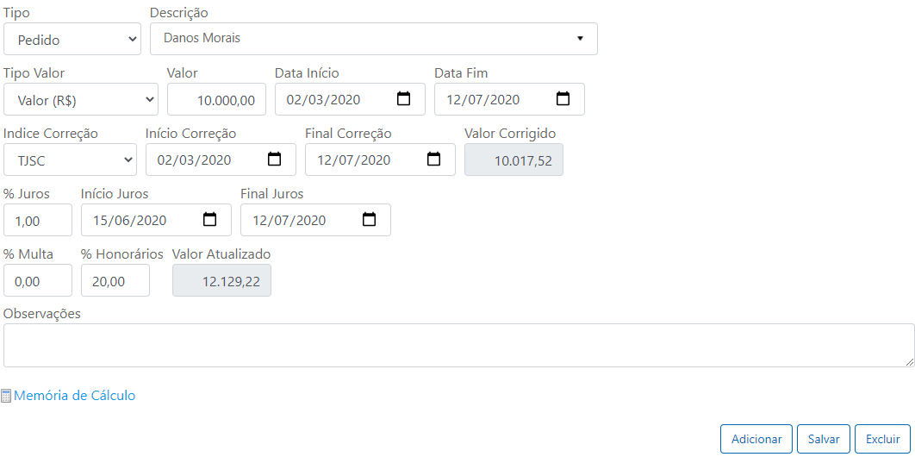Image resolution: width=915 pixels, height=457 pixels.
Task: Click the Adicionar button
Action: tap(756, 439)
